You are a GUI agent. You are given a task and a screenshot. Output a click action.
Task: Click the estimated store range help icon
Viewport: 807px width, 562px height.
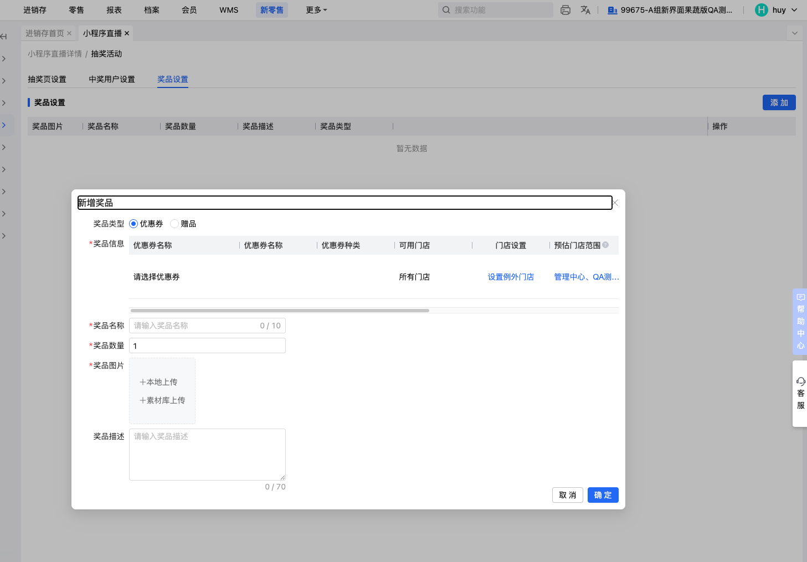605,245
